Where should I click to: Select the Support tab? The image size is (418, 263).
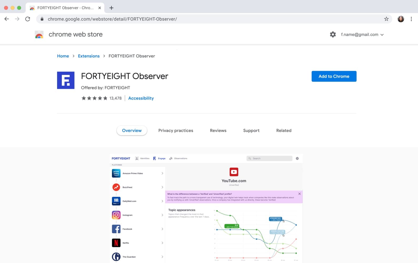[251, 130]
